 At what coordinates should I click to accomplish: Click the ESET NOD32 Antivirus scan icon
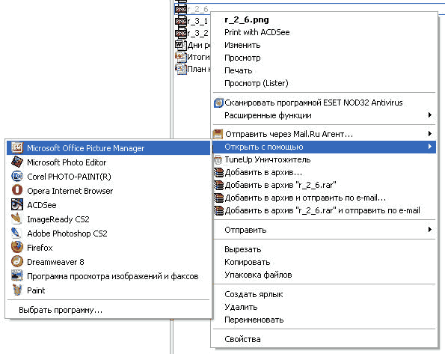(x=218, y=103)
